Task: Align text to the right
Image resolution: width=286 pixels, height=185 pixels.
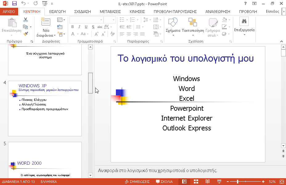Action: 136,34
